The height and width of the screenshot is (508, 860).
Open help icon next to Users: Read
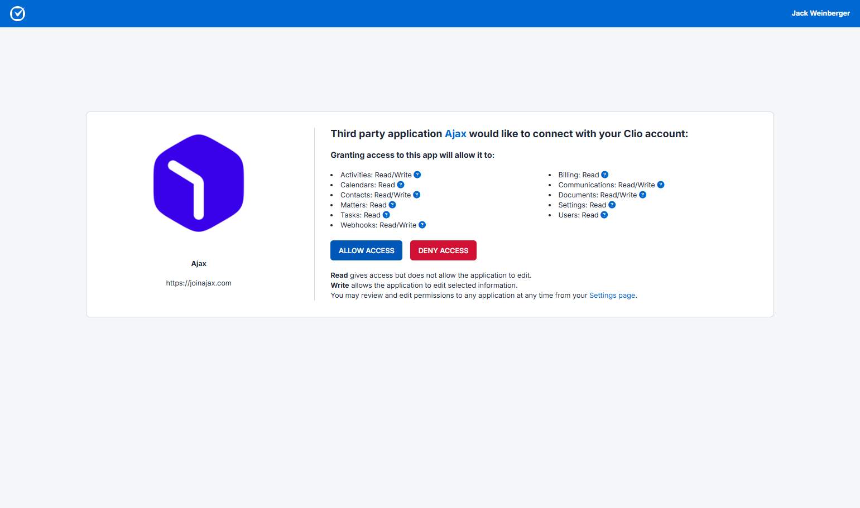(x=604, y=215)
